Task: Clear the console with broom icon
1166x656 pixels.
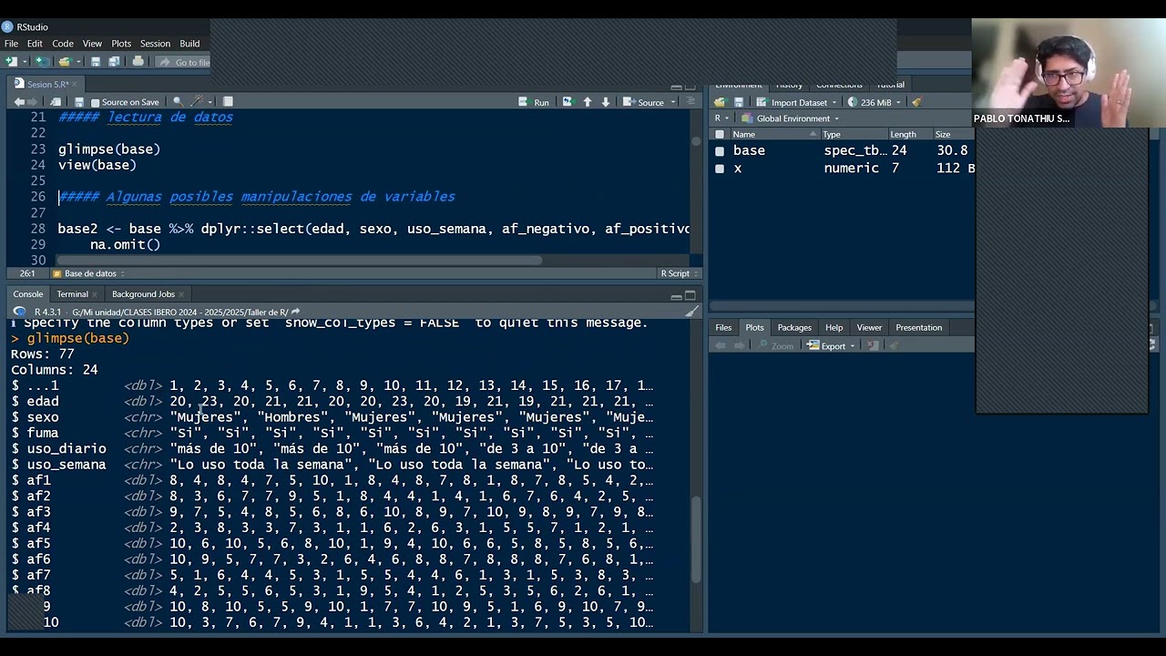Action: coord(691,312)
